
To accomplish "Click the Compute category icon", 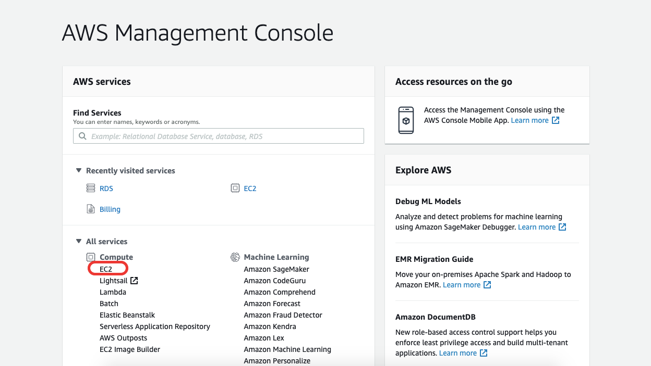I will [90, 257].
